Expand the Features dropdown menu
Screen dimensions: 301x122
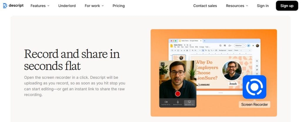(40, 6)
